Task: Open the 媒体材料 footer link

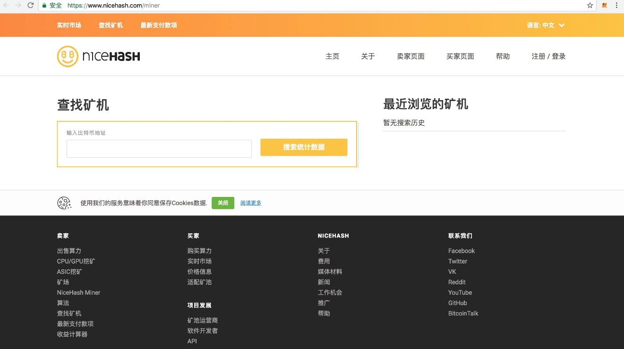Action: point(330,272)
